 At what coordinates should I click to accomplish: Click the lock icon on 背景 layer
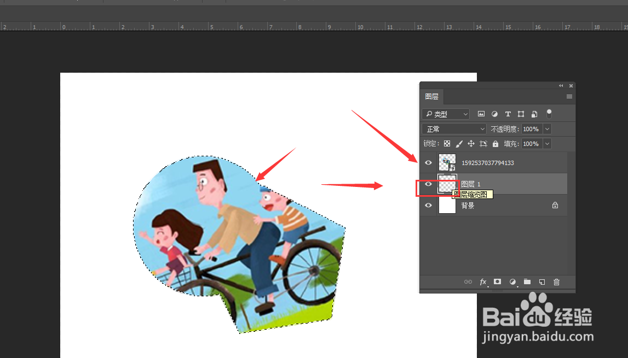555,205
